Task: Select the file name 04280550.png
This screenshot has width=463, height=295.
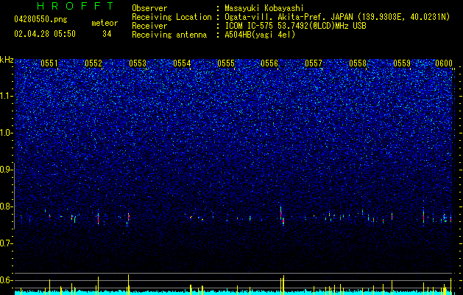Action: (40, 19)
